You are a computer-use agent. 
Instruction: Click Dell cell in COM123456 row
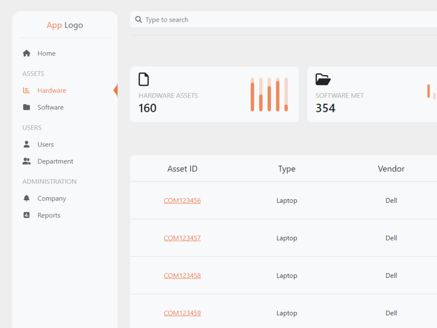click(391, 201)
